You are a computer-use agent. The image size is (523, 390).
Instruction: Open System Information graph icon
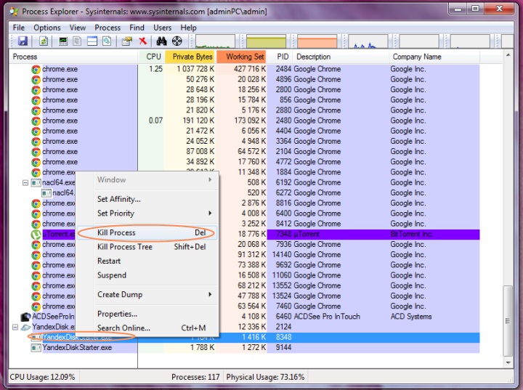63,41
